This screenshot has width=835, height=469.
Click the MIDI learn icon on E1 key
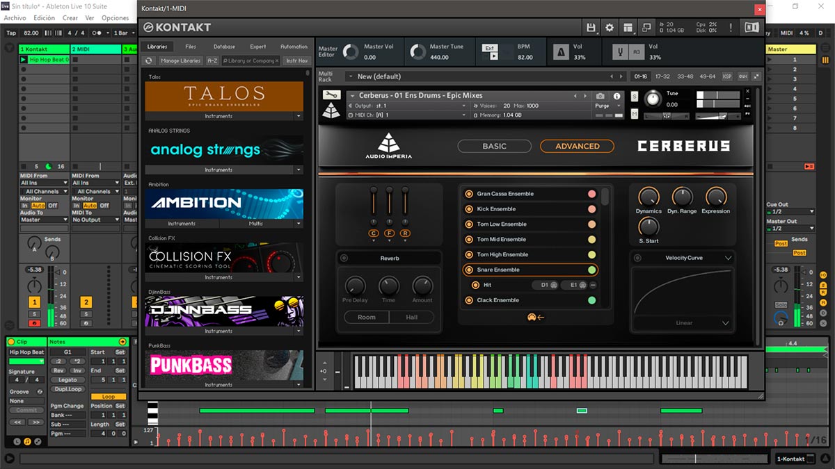tap(583, 285)
